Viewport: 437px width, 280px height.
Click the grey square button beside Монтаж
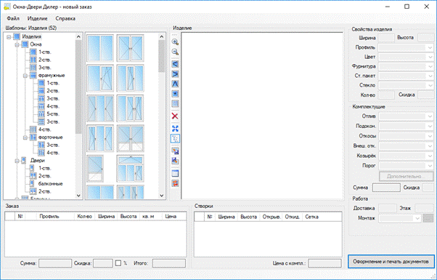(428, 218)
